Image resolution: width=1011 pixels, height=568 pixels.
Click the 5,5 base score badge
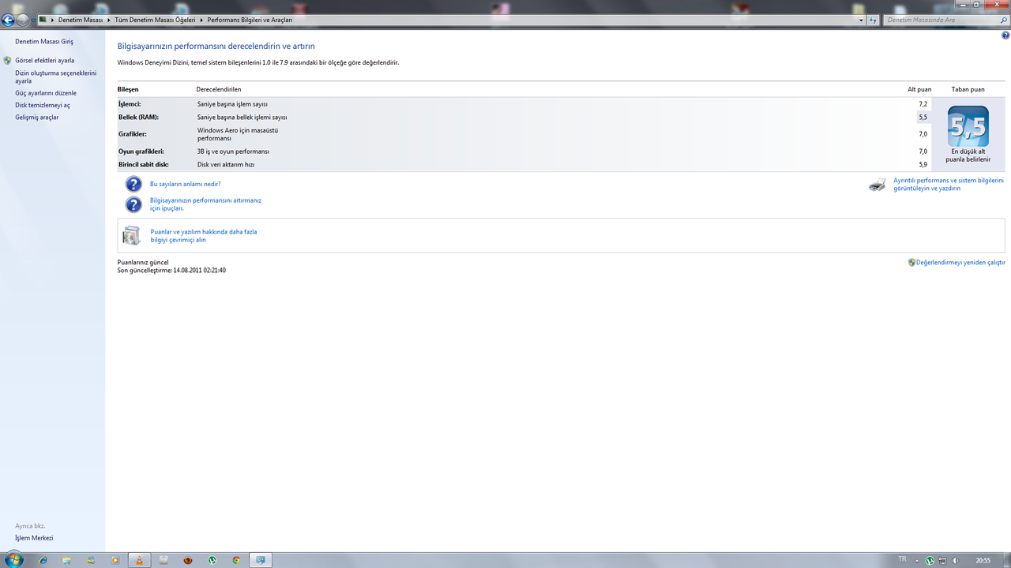pyautogui.click(x=968, y=125)
